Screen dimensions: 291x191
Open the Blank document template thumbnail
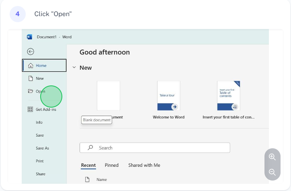(x=109, y=96)
